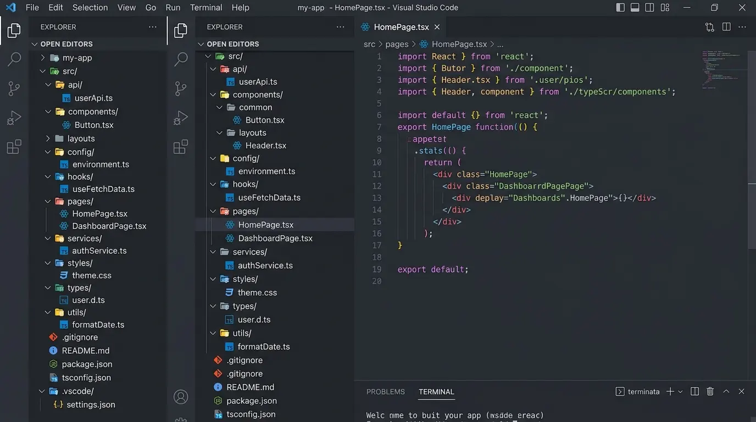Click the terminata terminal profile icon
This screenshot has height=422, width=756.
pos(620,391)
